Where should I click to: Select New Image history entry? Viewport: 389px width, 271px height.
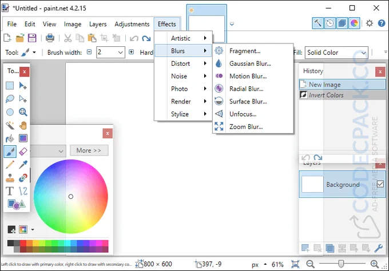342,85
